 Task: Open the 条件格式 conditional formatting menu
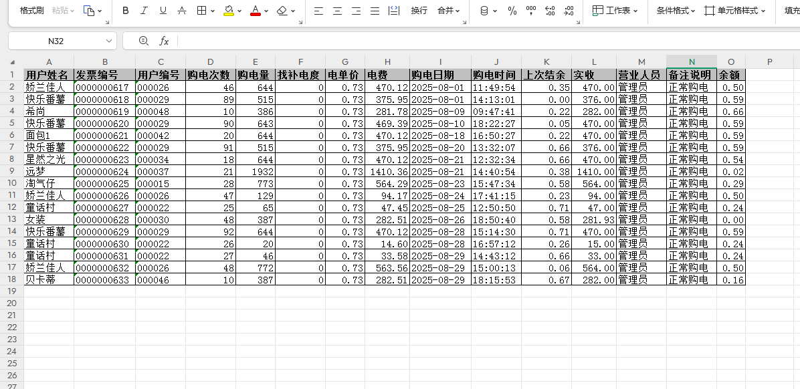click(x=676, y=11)
